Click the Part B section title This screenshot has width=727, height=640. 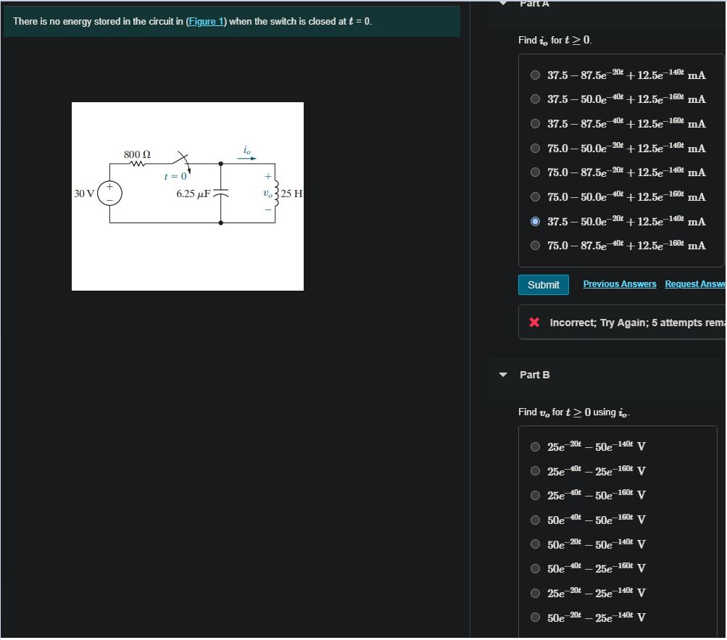pyautogui.click(x=534, y=375)
